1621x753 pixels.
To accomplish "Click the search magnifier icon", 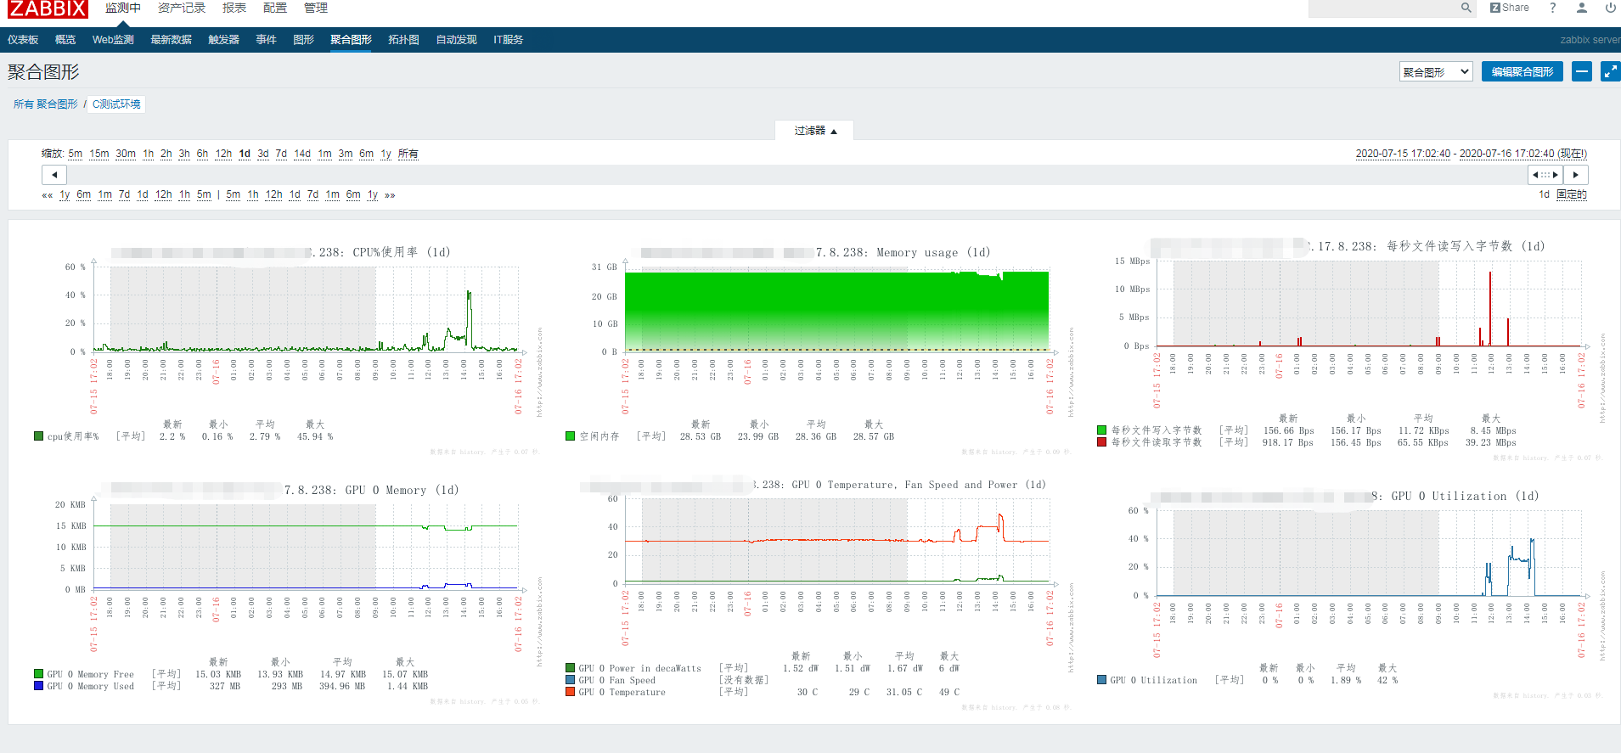I will pos(1466,8).
